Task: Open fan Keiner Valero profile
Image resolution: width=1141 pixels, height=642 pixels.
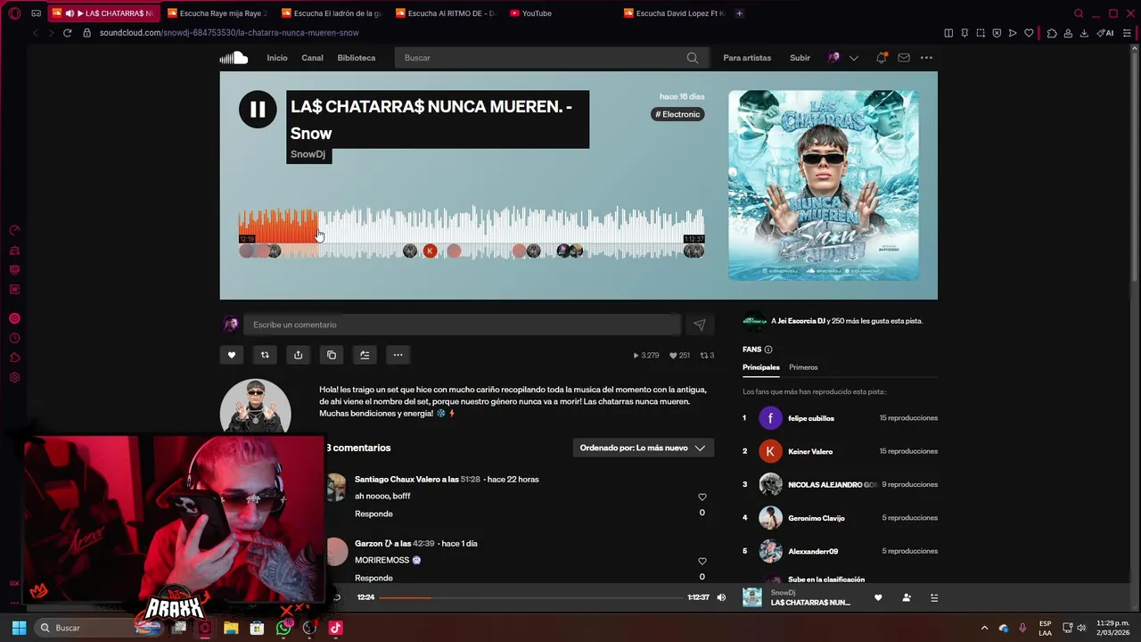Action: 810,451
